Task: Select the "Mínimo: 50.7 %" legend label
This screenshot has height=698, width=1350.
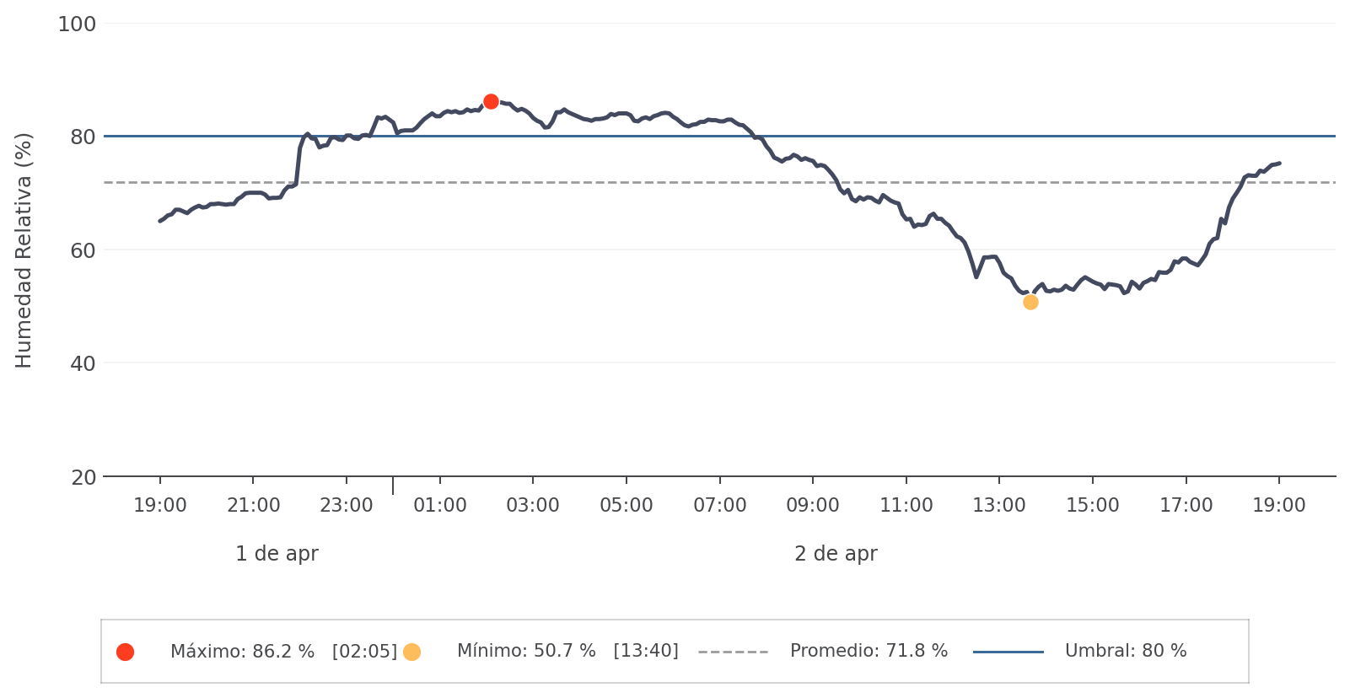Action: (526, 652)
